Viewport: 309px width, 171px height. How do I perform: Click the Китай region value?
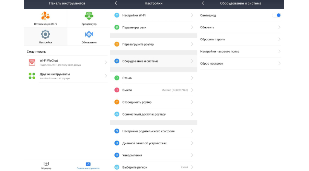click(184, 167)
